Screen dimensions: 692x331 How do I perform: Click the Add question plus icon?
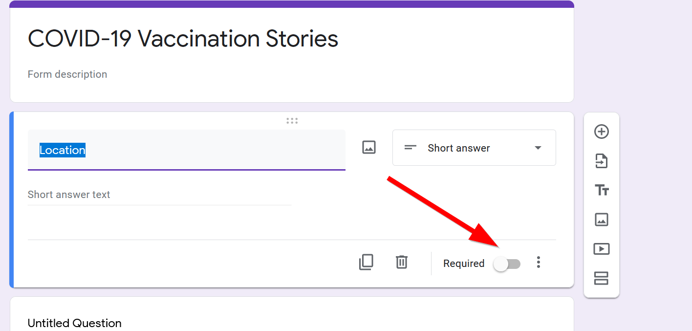pos(601,132)
